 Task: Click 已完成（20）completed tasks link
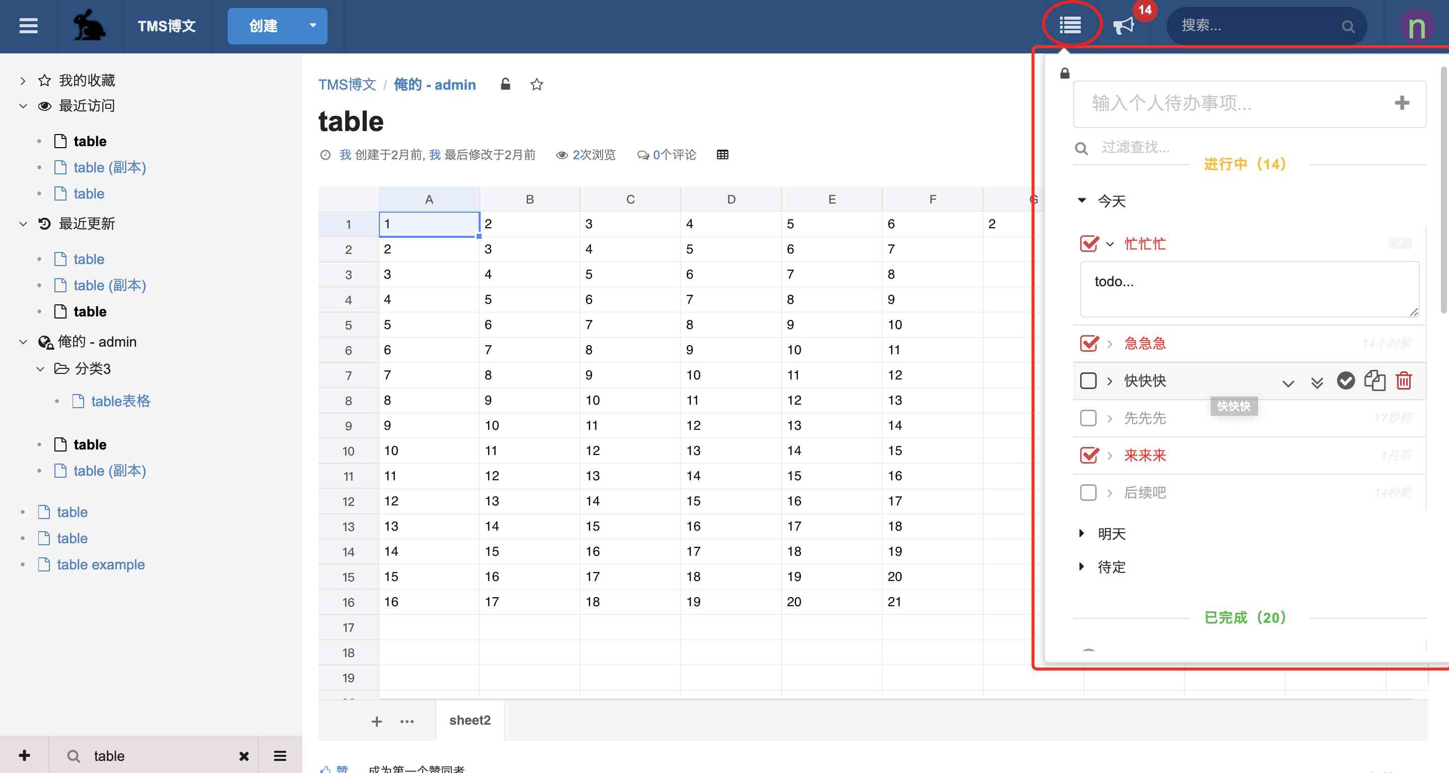pos(1246,617)
